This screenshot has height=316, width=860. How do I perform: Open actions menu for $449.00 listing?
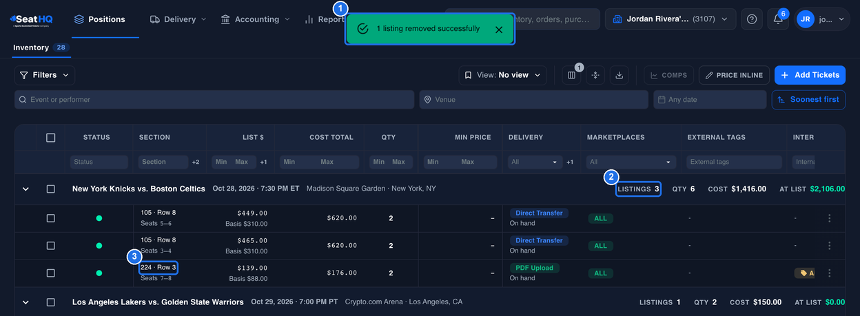(x=830, y=218)
